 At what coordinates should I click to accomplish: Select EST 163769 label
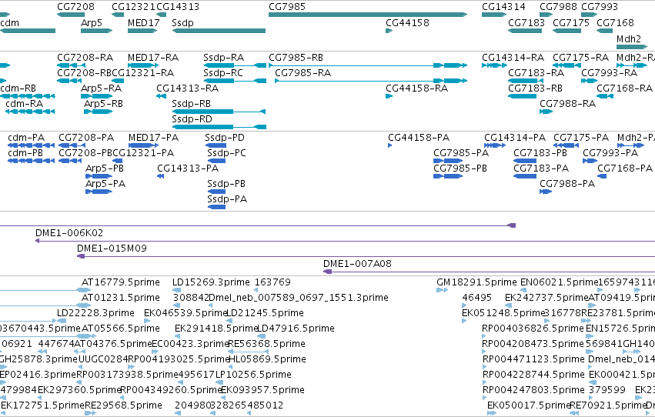(272, 282)
